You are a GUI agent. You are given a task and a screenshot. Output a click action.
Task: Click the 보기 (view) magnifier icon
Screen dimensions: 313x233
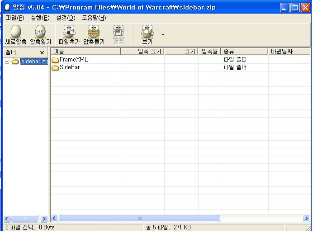coord(147,32)
